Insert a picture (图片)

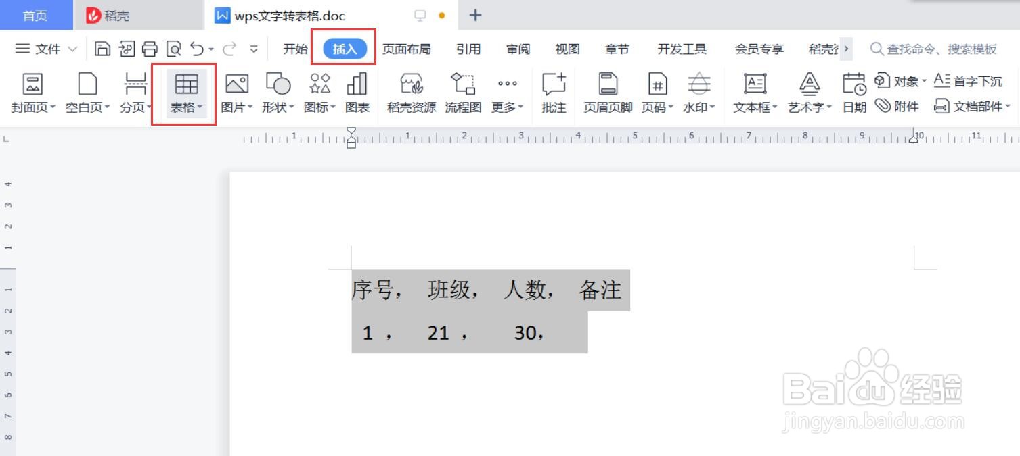pyautogui.click(x=236, y=93)
